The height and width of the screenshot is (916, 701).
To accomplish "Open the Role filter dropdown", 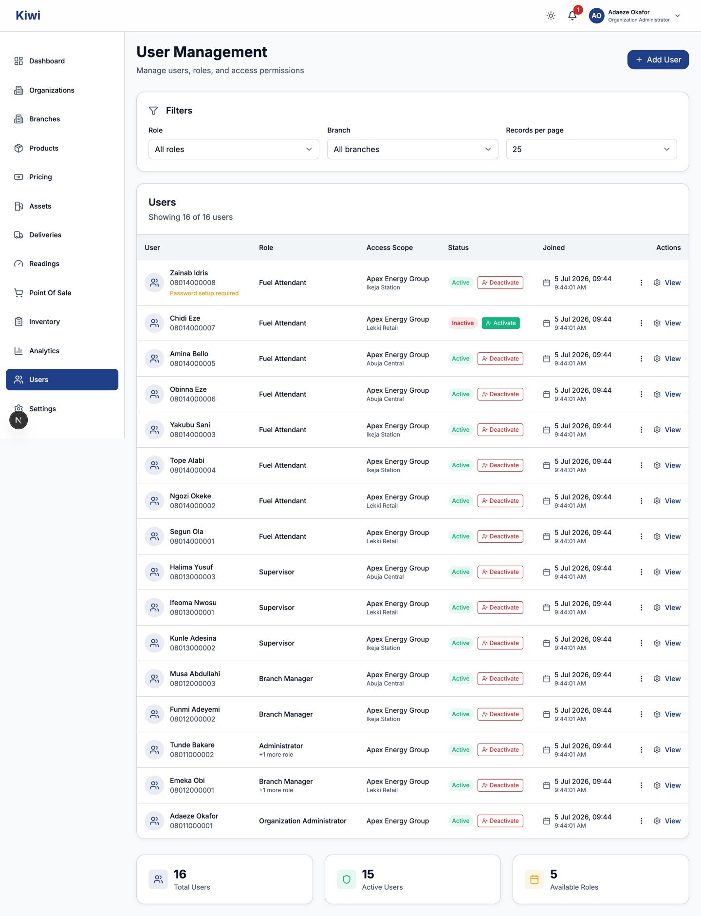I will tap(234, 149).
